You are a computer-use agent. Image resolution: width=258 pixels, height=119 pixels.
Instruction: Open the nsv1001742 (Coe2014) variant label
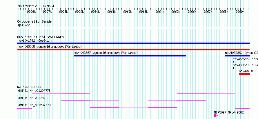[x=35, y=41]
